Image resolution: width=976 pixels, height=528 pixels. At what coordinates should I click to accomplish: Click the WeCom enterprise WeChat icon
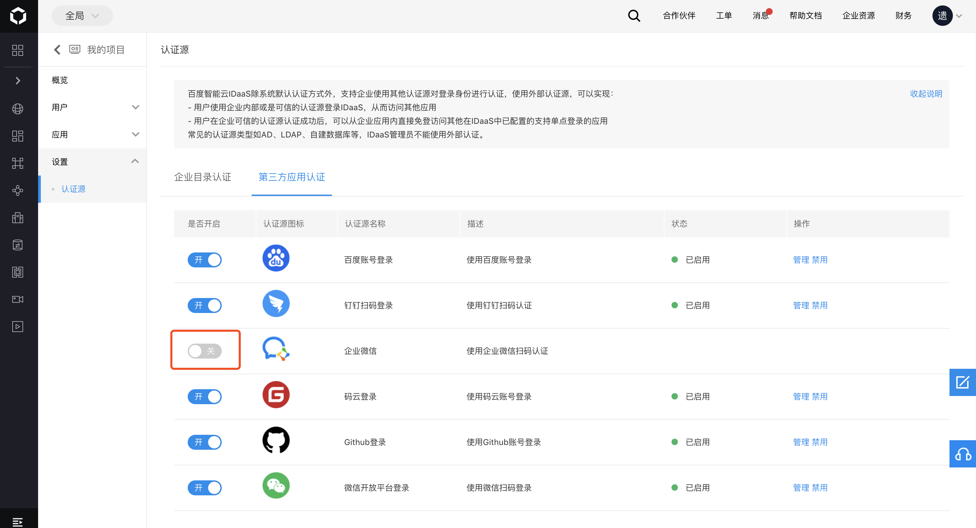click(276, 349)
